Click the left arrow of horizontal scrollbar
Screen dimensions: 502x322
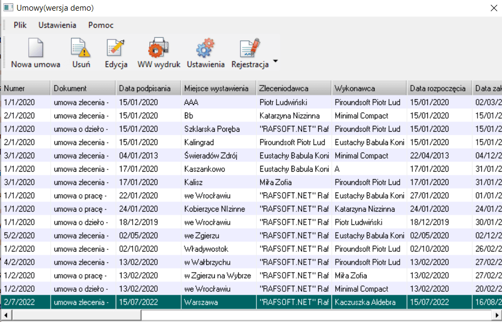[x=6, y=315]
